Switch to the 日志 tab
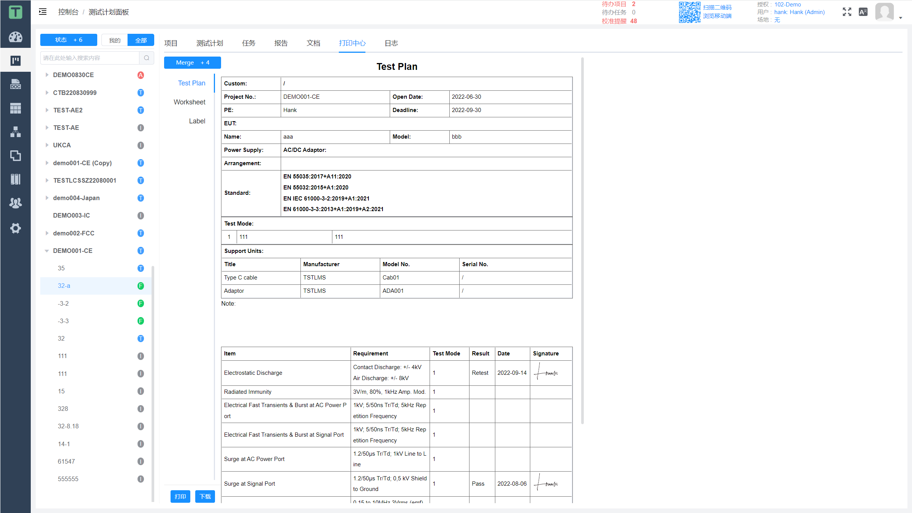 [391, 43]
